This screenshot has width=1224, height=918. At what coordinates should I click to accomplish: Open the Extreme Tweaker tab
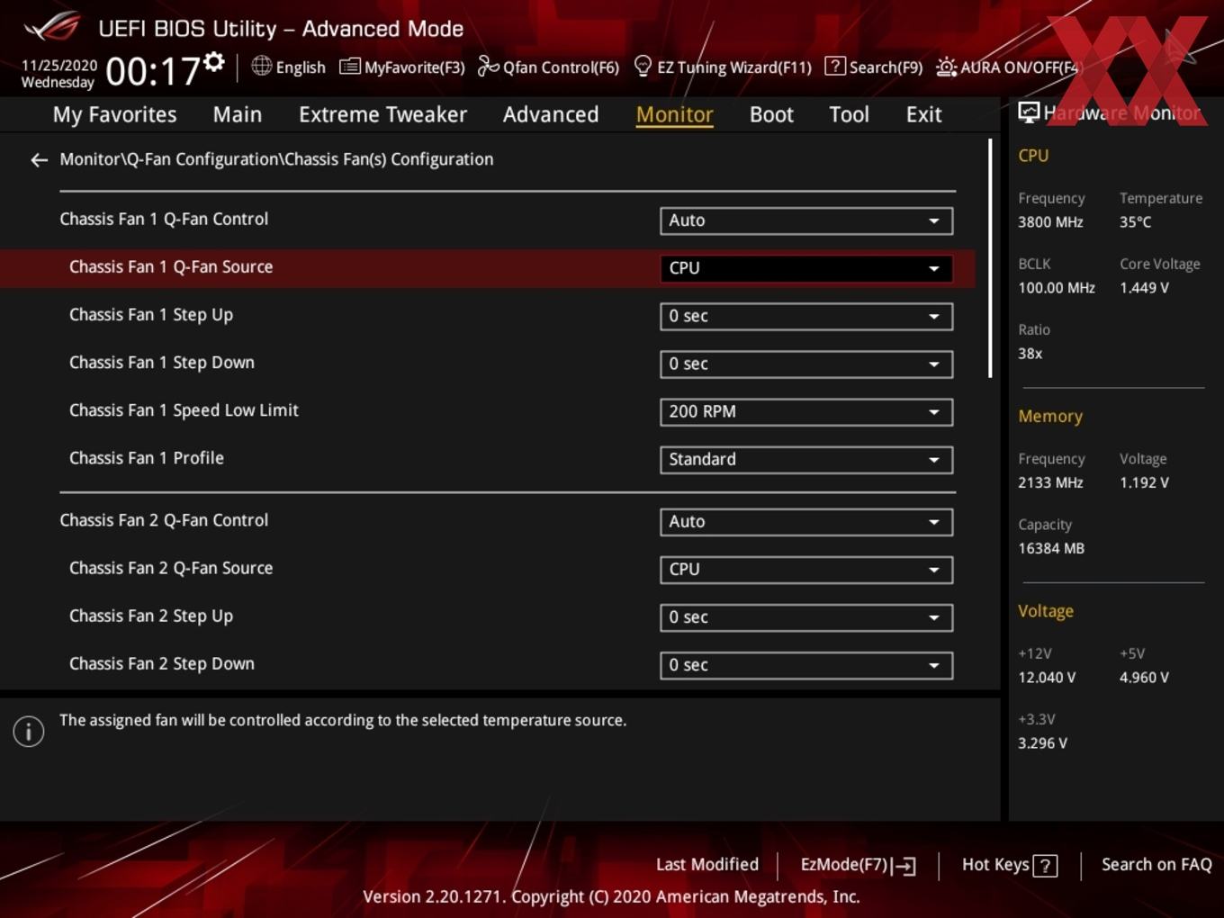click(x=382, y=114)
